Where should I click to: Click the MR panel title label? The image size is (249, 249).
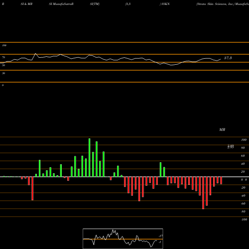pyautogui.click(x=222, y=129)
